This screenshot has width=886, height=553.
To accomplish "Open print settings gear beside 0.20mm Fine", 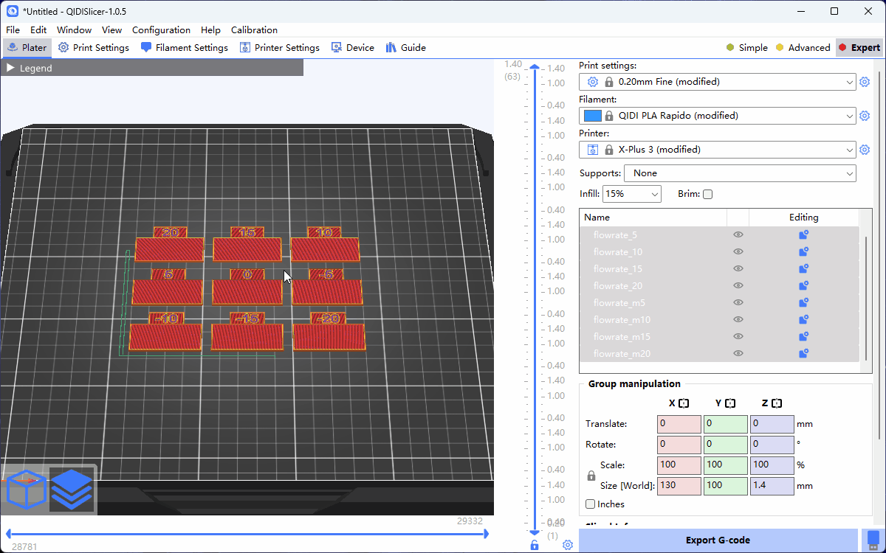I will click(x=865, y=82).
